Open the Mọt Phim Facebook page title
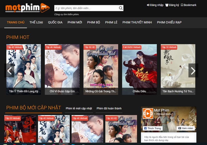The image size is (207, 145). 162,110
